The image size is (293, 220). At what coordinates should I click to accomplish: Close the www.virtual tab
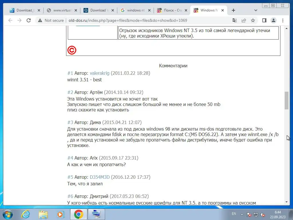pos(76,10)
